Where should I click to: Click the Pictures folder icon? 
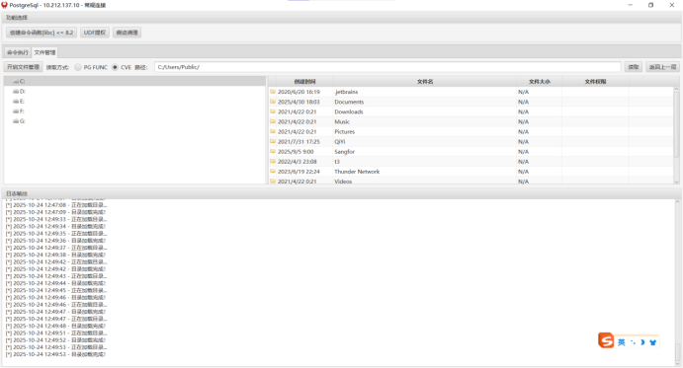pyautogui.click(x=273, y=132)
